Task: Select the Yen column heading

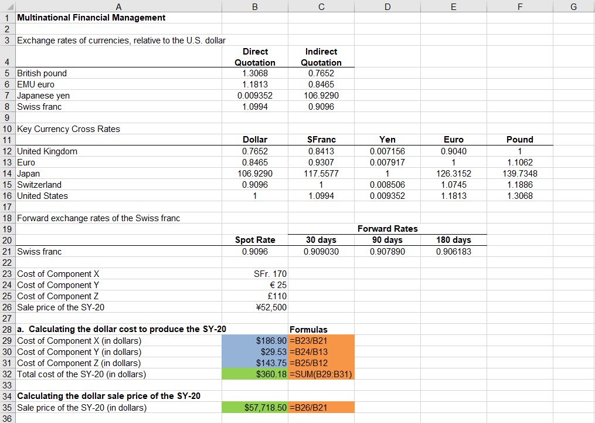Action: [x=387, y=140]
